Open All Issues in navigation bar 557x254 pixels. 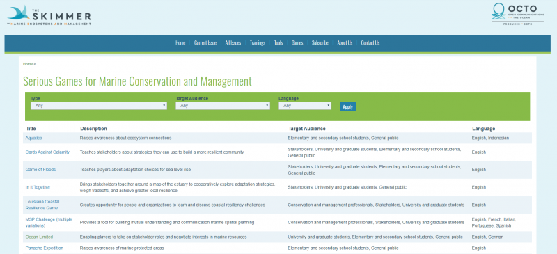233,43
